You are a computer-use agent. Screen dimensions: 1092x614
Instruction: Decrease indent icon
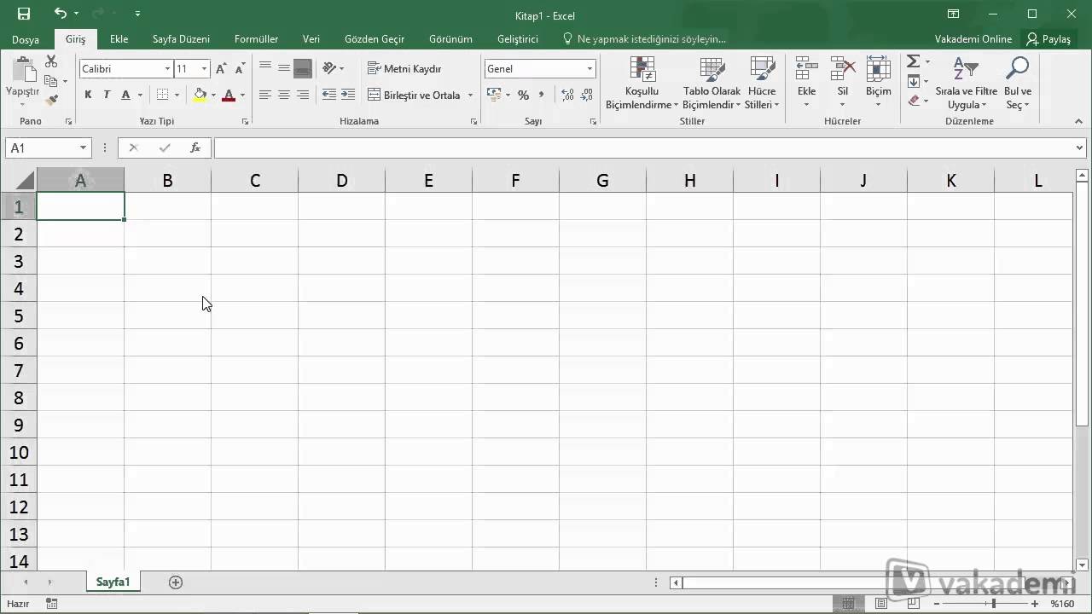pyautogui.click(x=329, y=95)
